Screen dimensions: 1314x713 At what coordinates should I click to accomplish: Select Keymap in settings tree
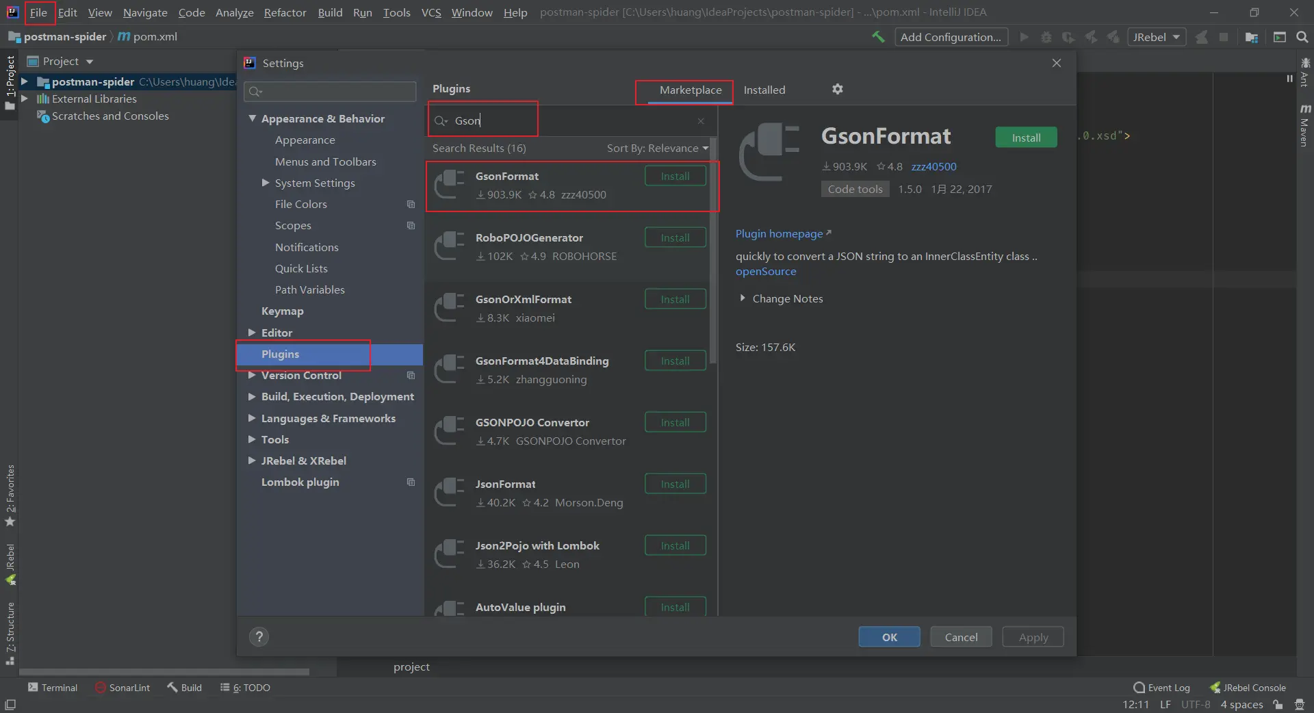(282, 311)
